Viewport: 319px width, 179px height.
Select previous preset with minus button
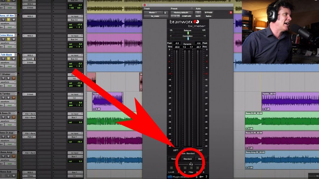(172, 16)
